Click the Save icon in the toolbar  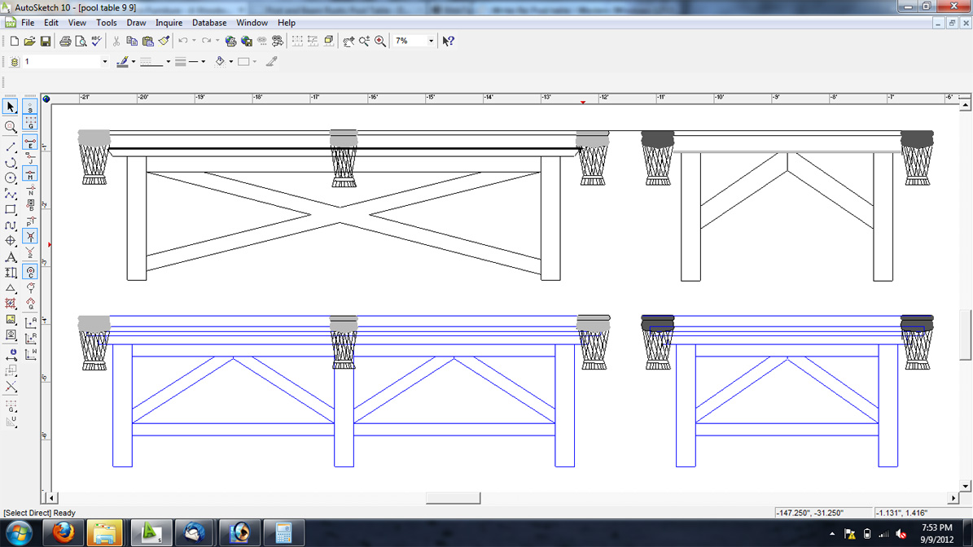pyautogui.click(x=46, y=41)
